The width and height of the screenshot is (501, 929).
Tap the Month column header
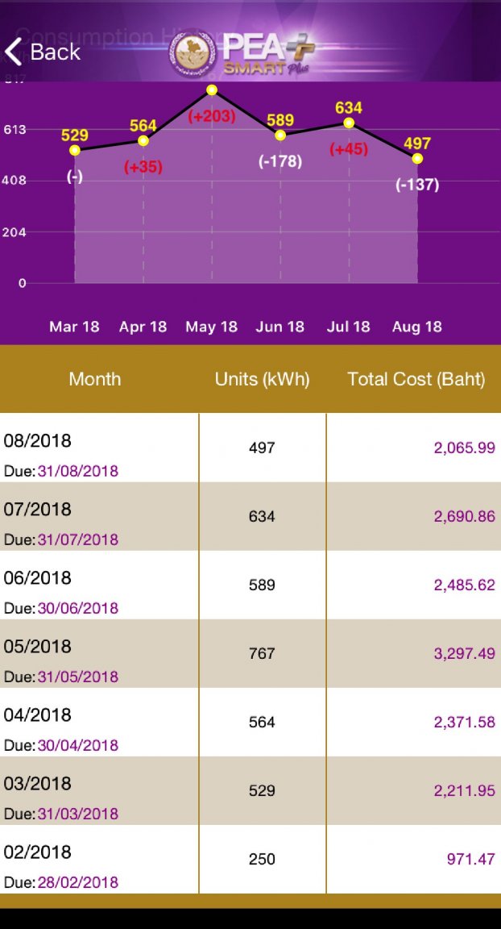point(94,379)
